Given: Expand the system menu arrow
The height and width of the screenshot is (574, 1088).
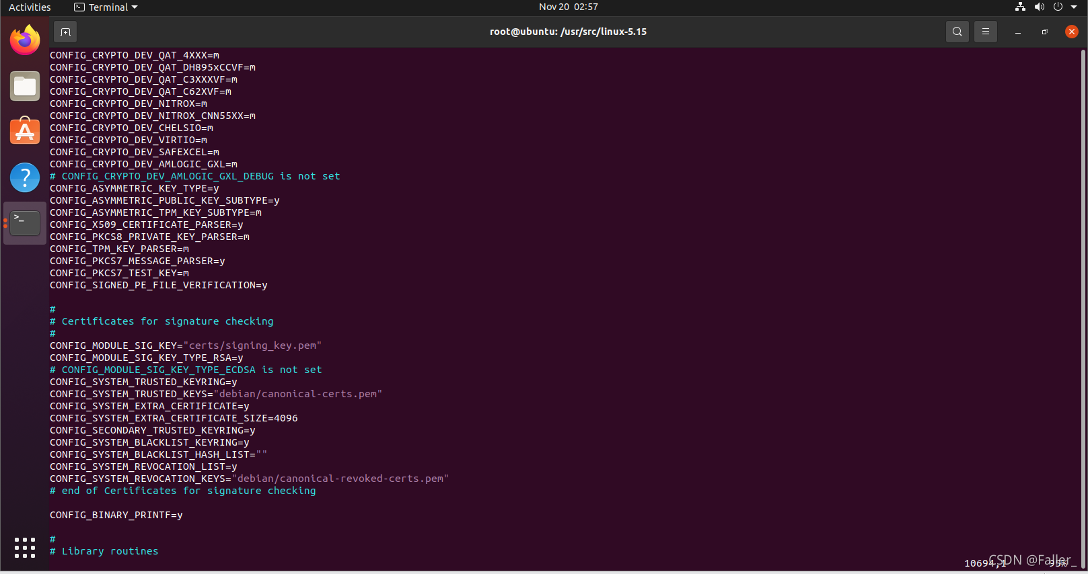Looking at the screenshot, I should pyautogui.click(x=1074, y=7).
